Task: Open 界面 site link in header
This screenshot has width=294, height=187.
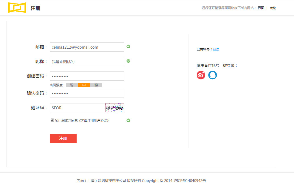Action: pyautogui.click(x=261, y=8)
